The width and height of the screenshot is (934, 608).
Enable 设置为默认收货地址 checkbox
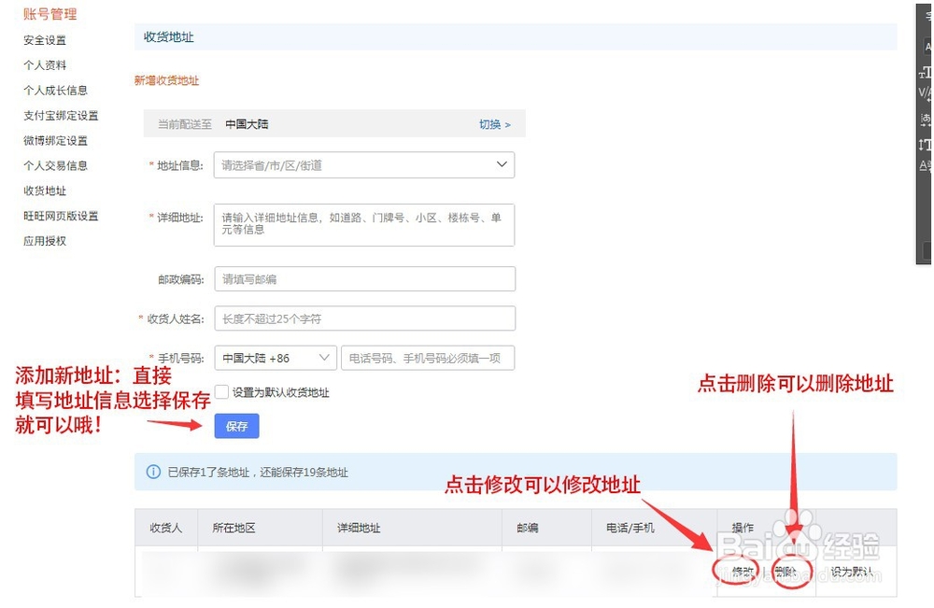pyautogui.click(x=219, y=391)
